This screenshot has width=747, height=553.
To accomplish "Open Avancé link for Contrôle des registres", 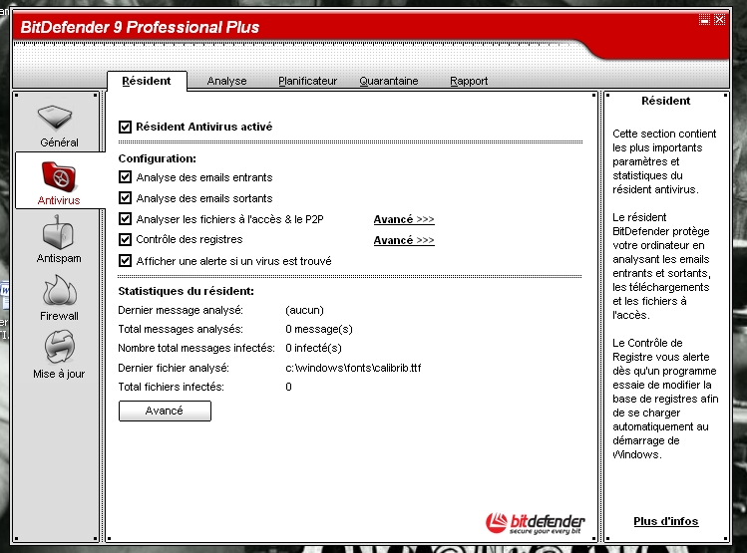I will tap(404, 240).
